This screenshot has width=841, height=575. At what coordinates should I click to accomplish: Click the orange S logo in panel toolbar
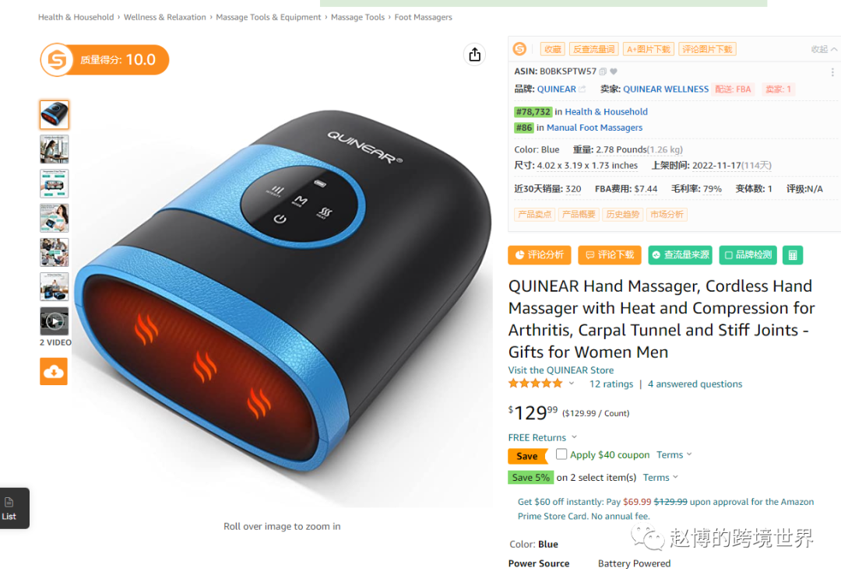click(519, 49)
